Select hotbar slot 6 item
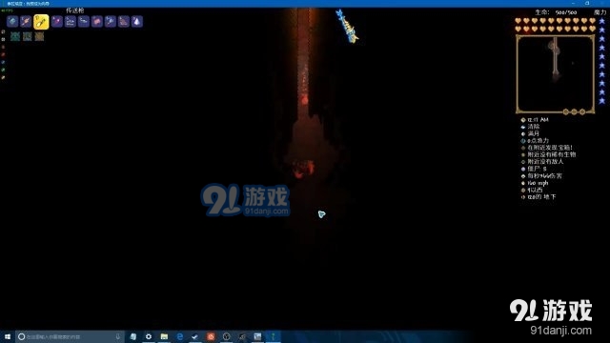 point(84,21)
